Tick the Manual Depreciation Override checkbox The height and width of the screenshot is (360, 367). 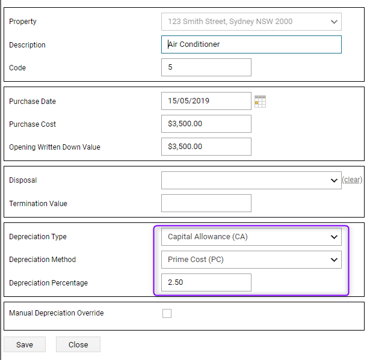167,313
